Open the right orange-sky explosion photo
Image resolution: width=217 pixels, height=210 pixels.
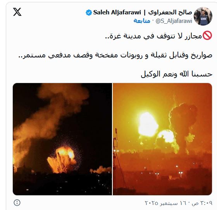162,139
